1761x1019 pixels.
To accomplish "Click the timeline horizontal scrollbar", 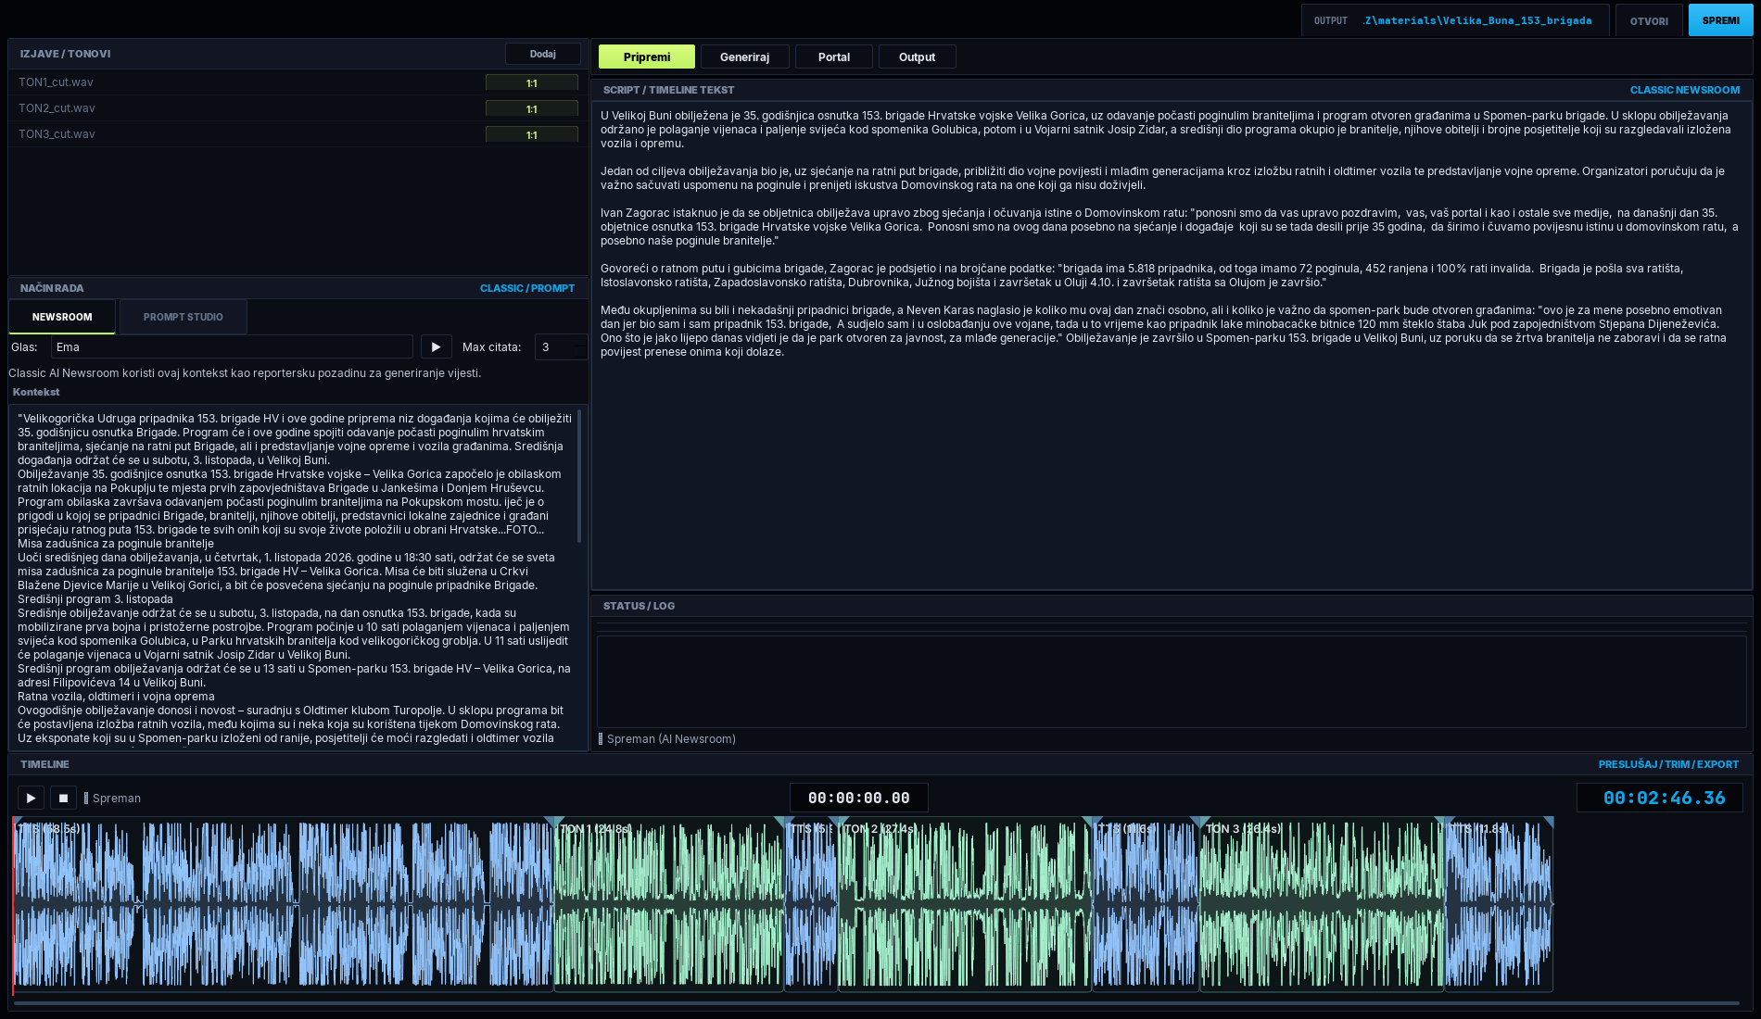I will [876, 1003].
